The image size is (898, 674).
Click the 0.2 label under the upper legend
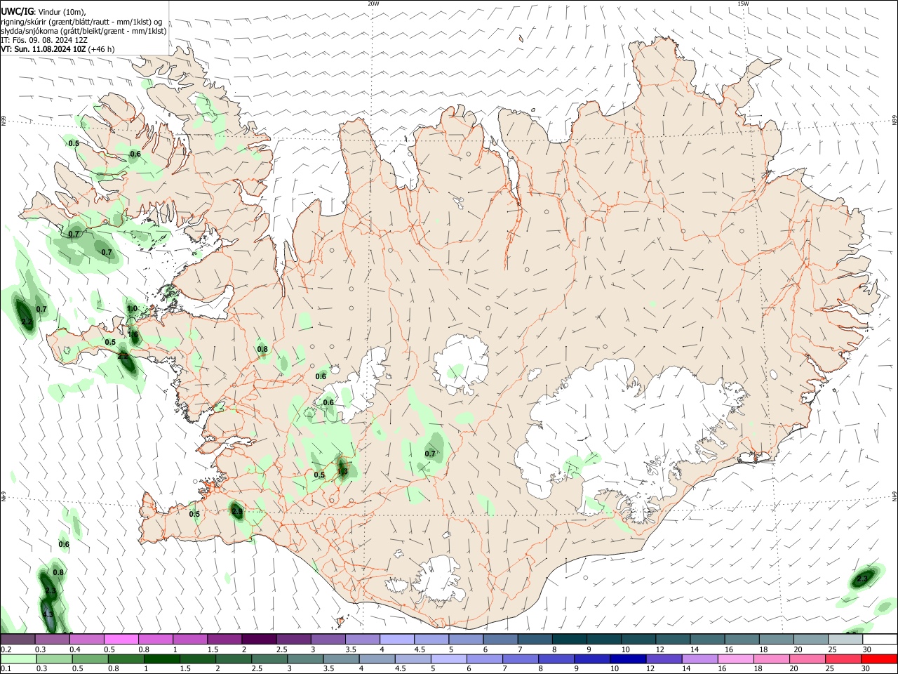(x=6, y=649)
